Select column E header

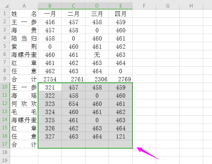(121, 6)
